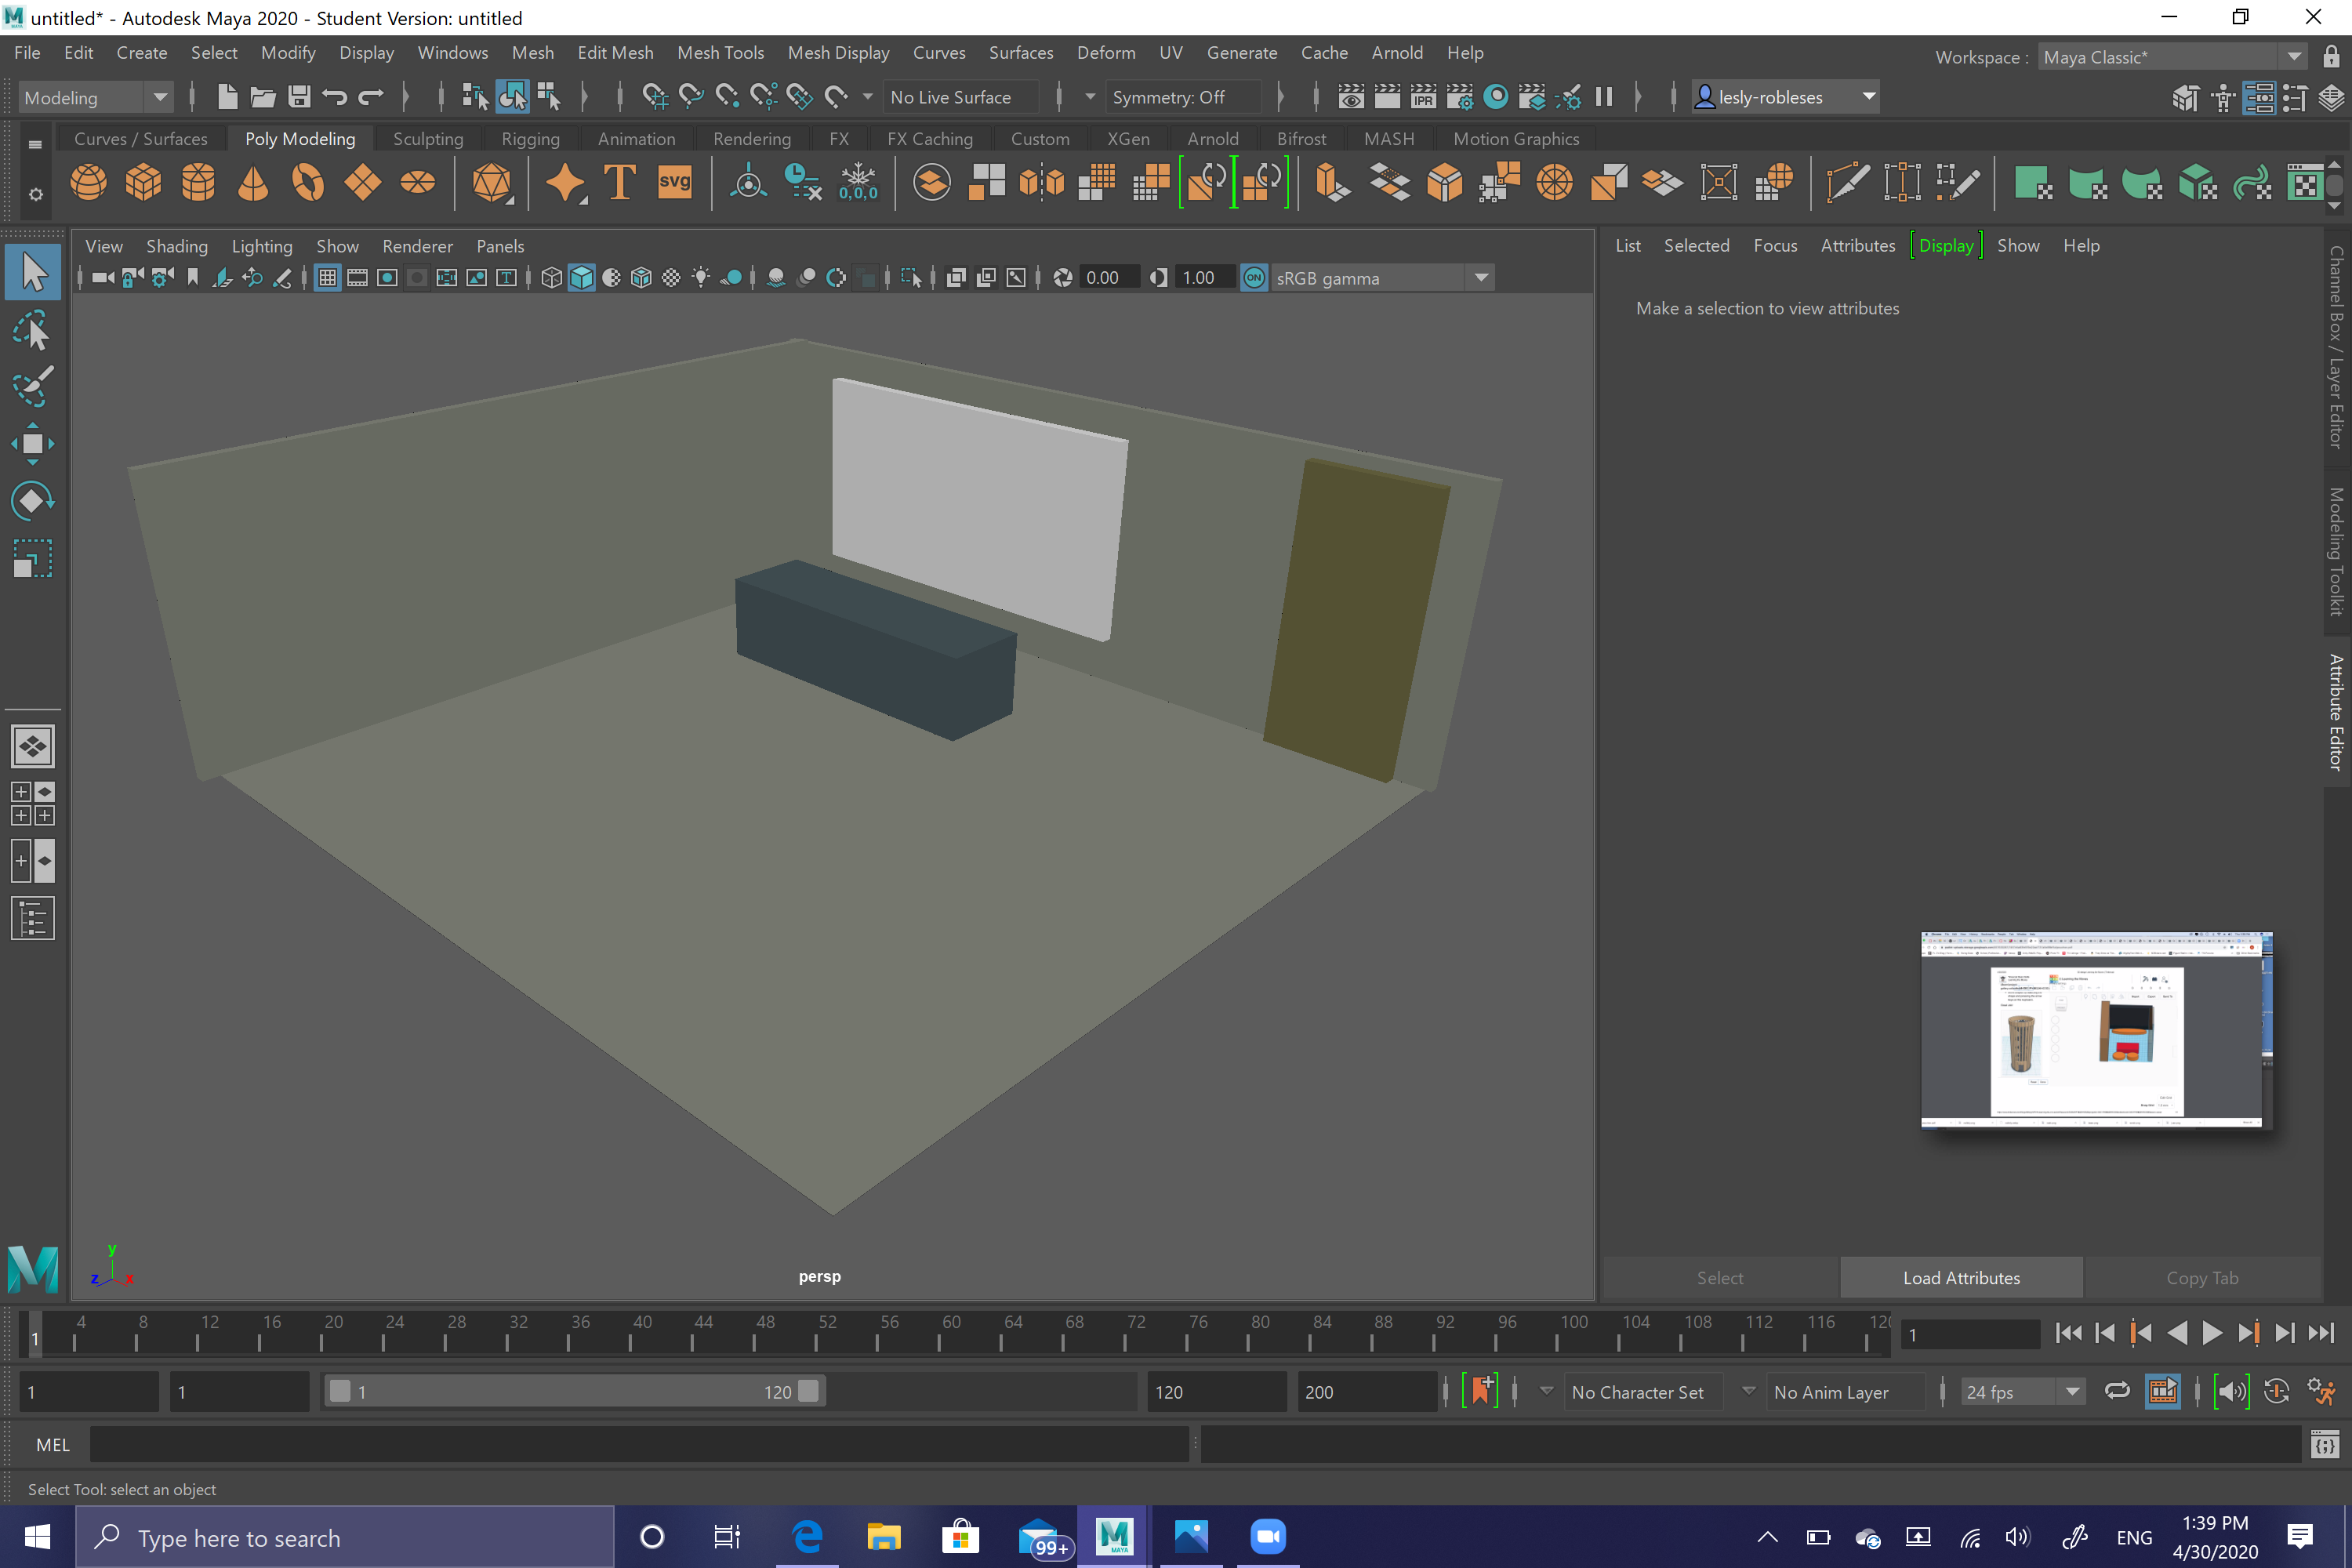Screen dimensions: 2352x1568
Task: Toggle wireframe display in viewport toolbar
Action: click(x=551, y=278)
